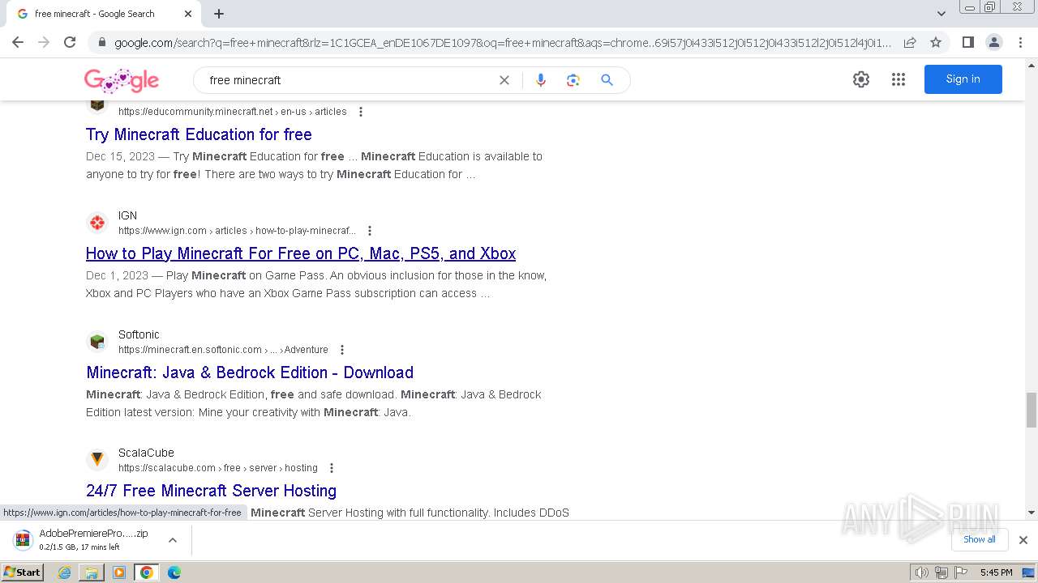
Task: Open Chrome side panel
Action: click(x=967, y=42)
